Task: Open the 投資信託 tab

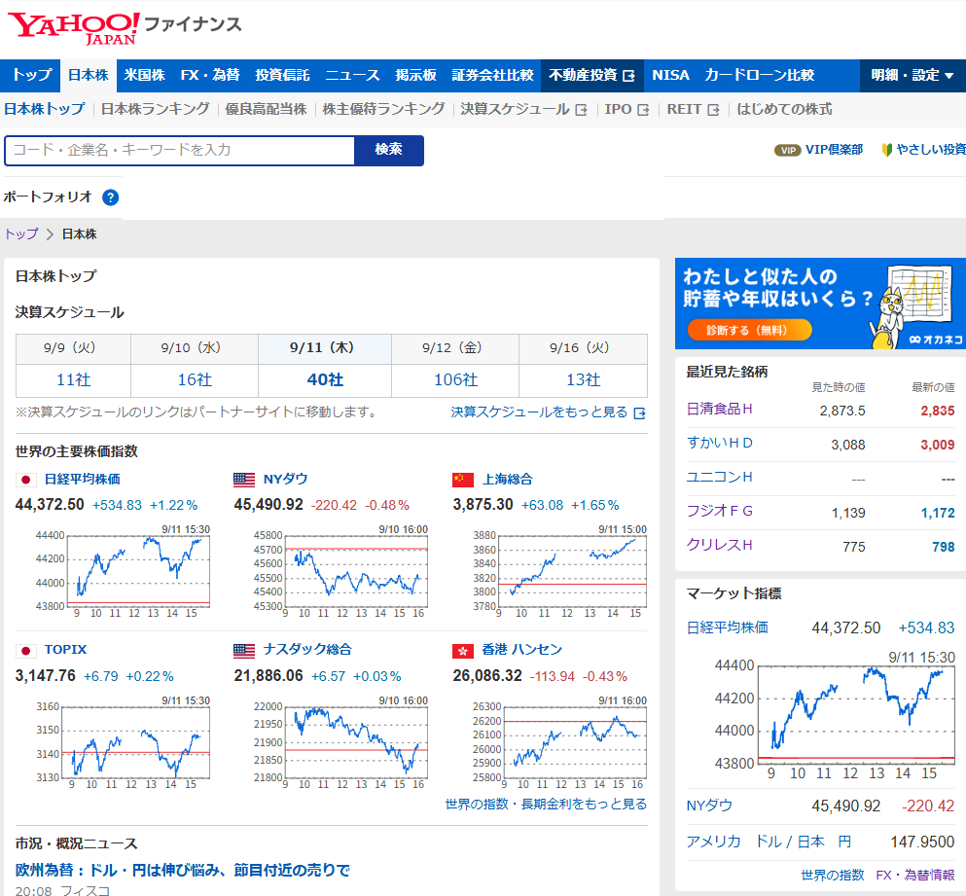Action: pos(282,75)
